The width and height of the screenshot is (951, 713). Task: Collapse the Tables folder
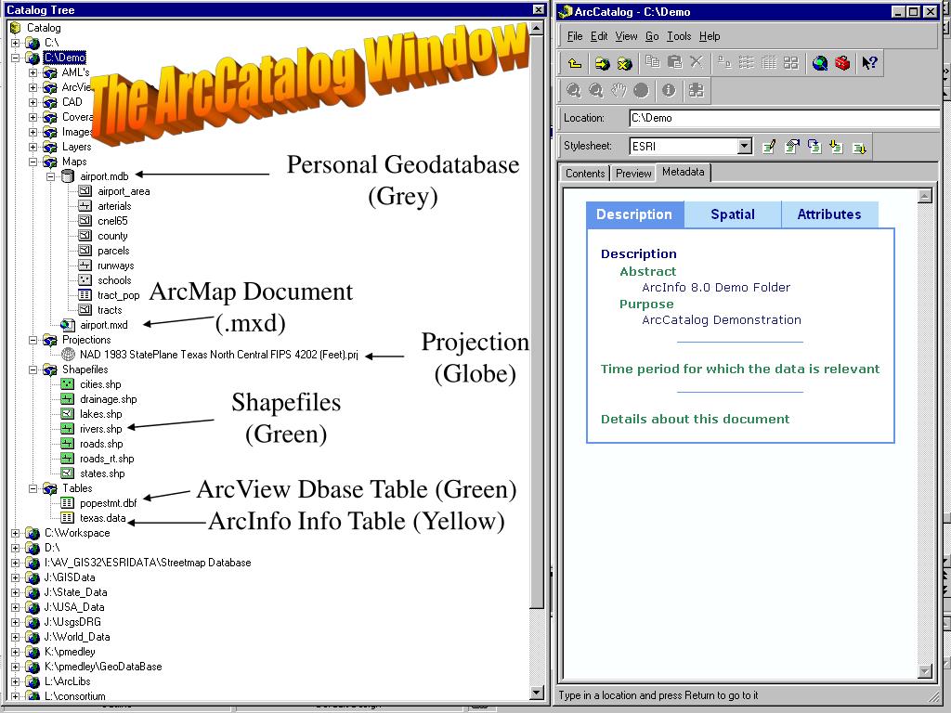pyautogui.click(x=33, y=488)
